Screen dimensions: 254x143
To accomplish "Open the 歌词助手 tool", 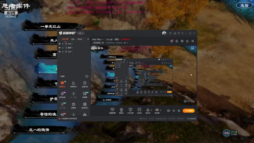I will tap(85, 106).
